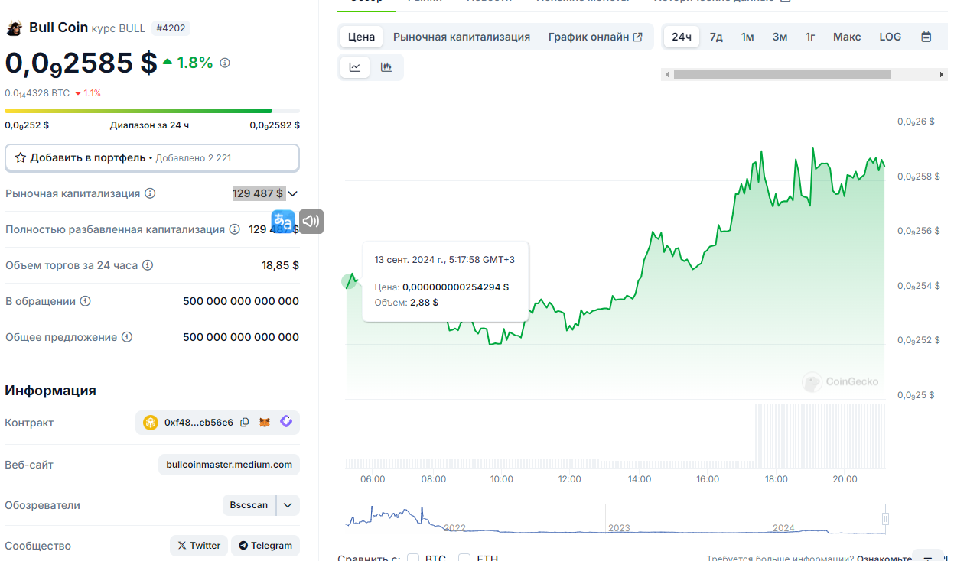Screen dimensions: 954x561
Task: Click info icon beside Полностью разбавленная капитализация
Action: [235, 229]
